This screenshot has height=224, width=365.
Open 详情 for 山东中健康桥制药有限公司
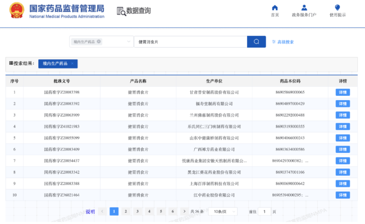pyautogui.click(x=343, y=138)
